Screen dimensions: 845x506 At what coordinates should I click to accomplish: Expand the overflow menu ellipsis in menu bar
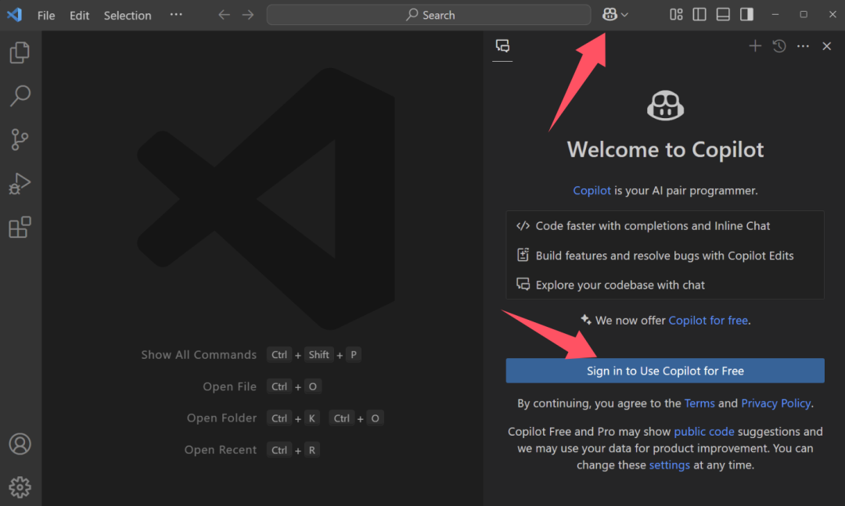pyautogui.click(x=176, y=15)
